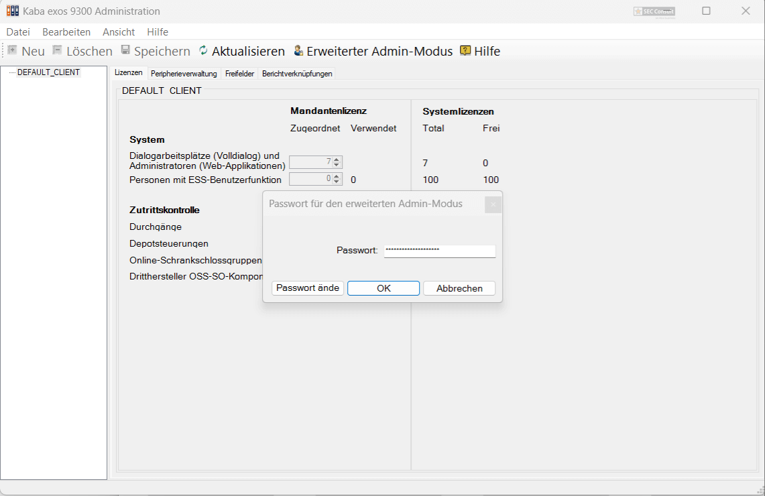Select DEFAULT_CLIENT in the tree
Viewport: 765px width, 496px height.
pos(48,72)
